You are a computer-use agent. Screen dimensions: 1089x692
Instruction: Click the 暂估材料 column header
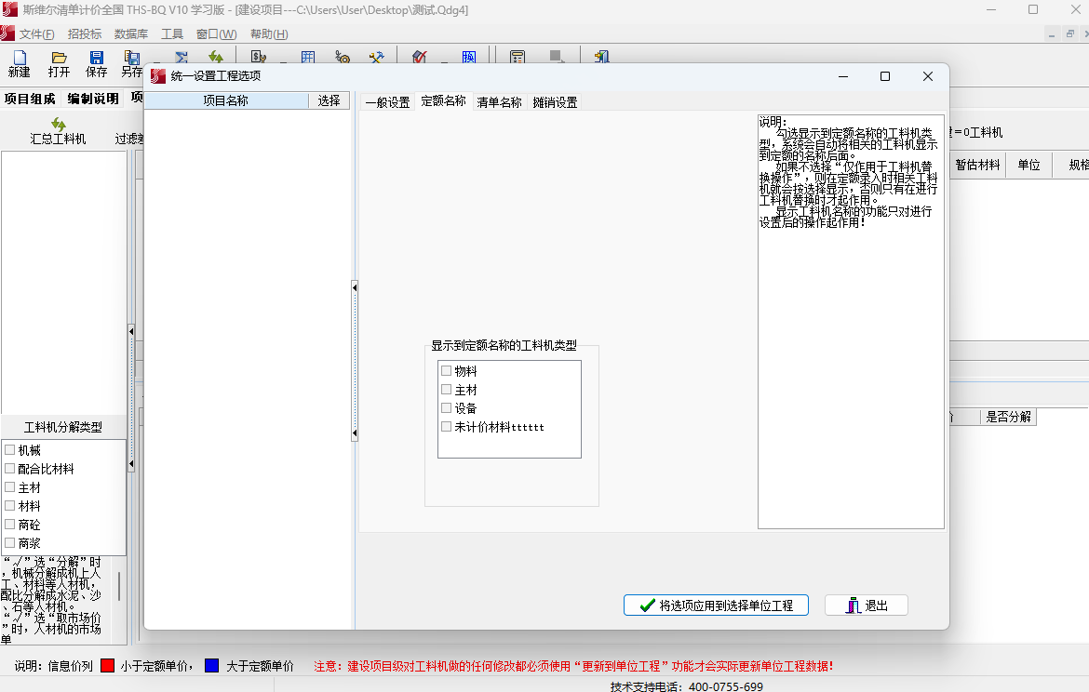click(977, 166)
